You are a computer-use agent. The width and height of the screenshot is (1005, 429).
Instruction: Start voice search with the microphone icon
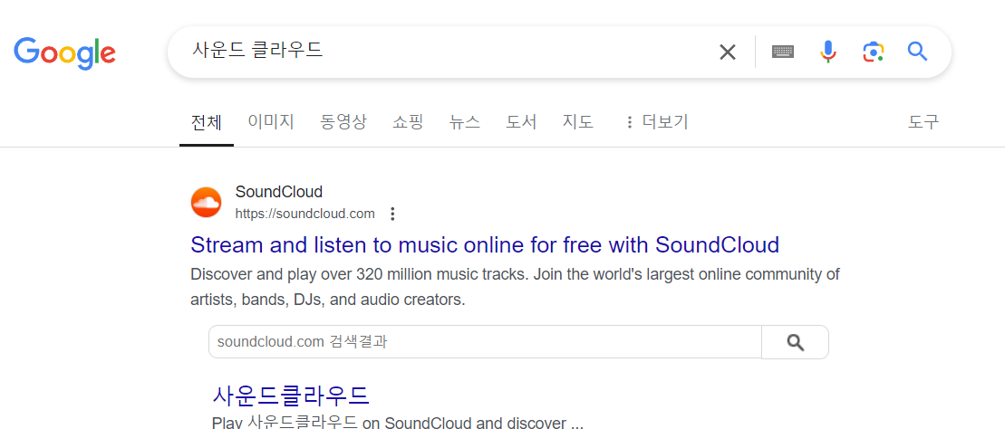pos(828,52)
